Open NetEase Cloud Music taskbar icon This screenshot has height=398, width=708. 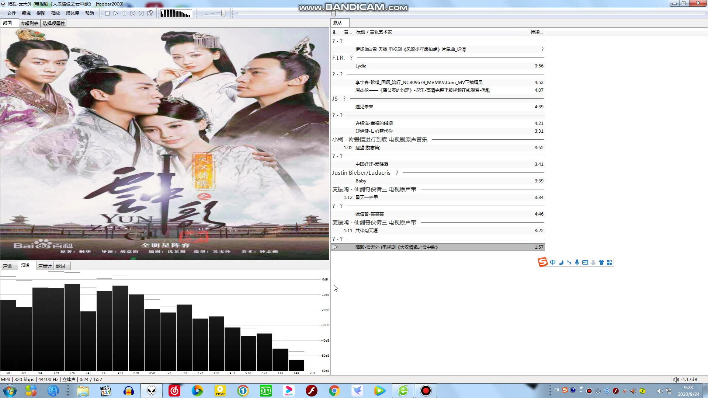(x=174, y=391)
